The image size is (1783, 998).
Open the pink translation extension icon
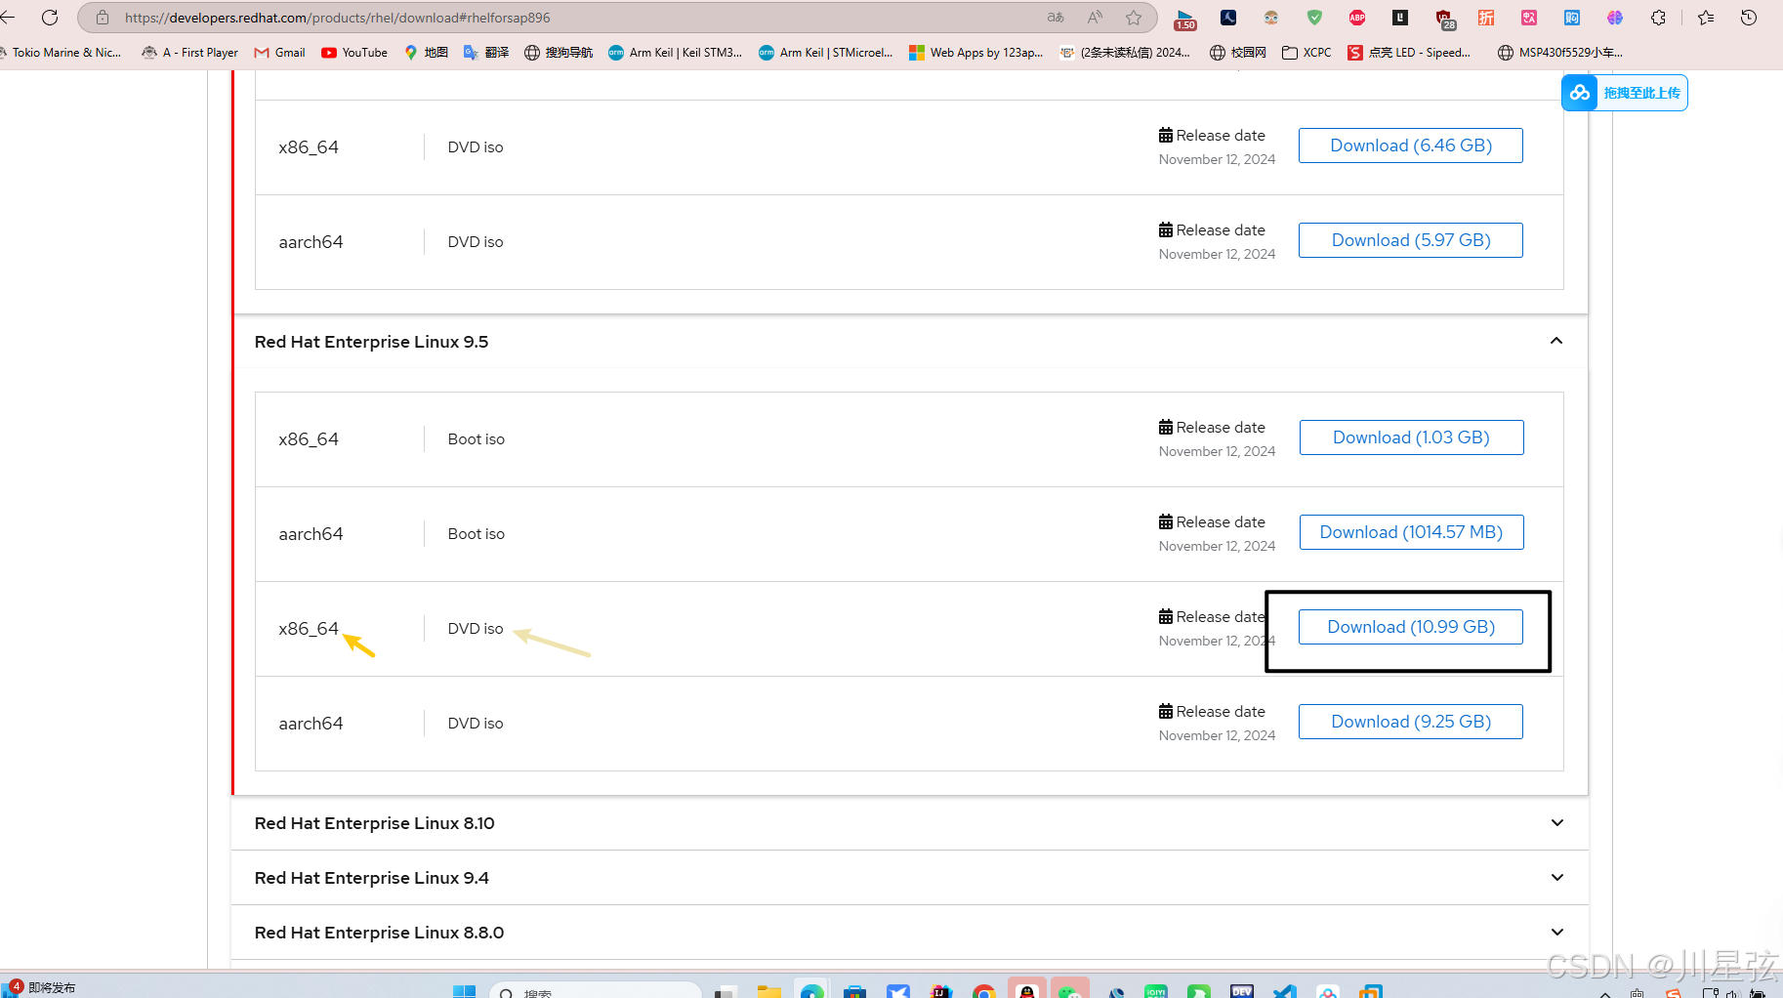pyautogui.click(x=1529, y=18)
